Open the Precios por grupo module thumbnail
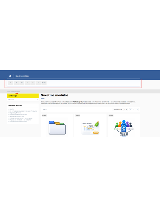This screenshot has height=207, width=160. click(124, 127)
